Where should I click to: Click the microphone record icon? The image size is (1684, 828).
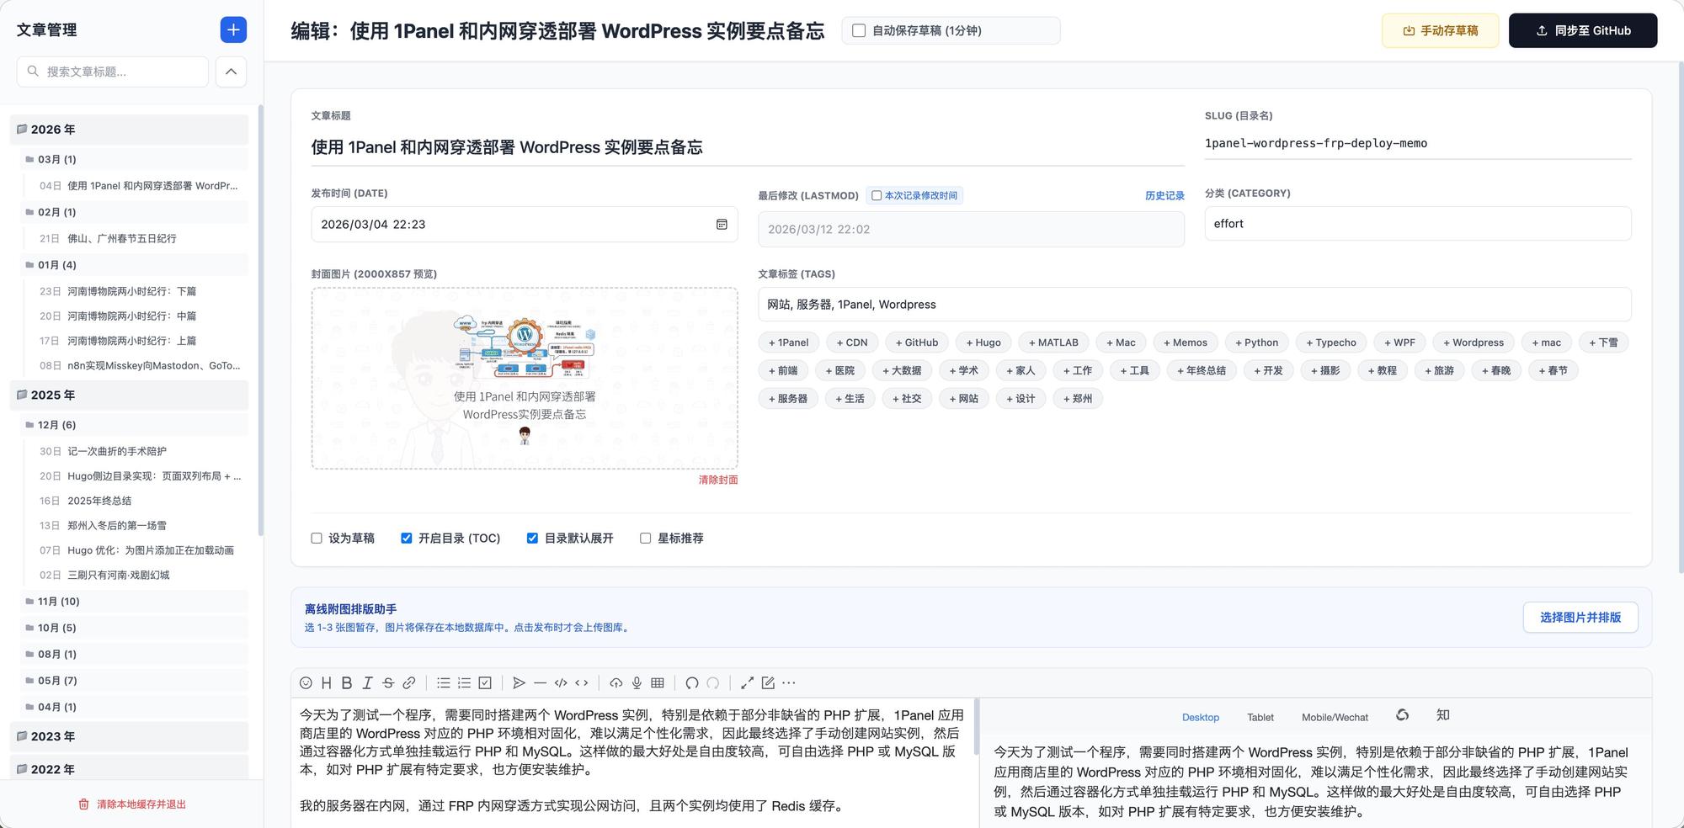(637, 683)
